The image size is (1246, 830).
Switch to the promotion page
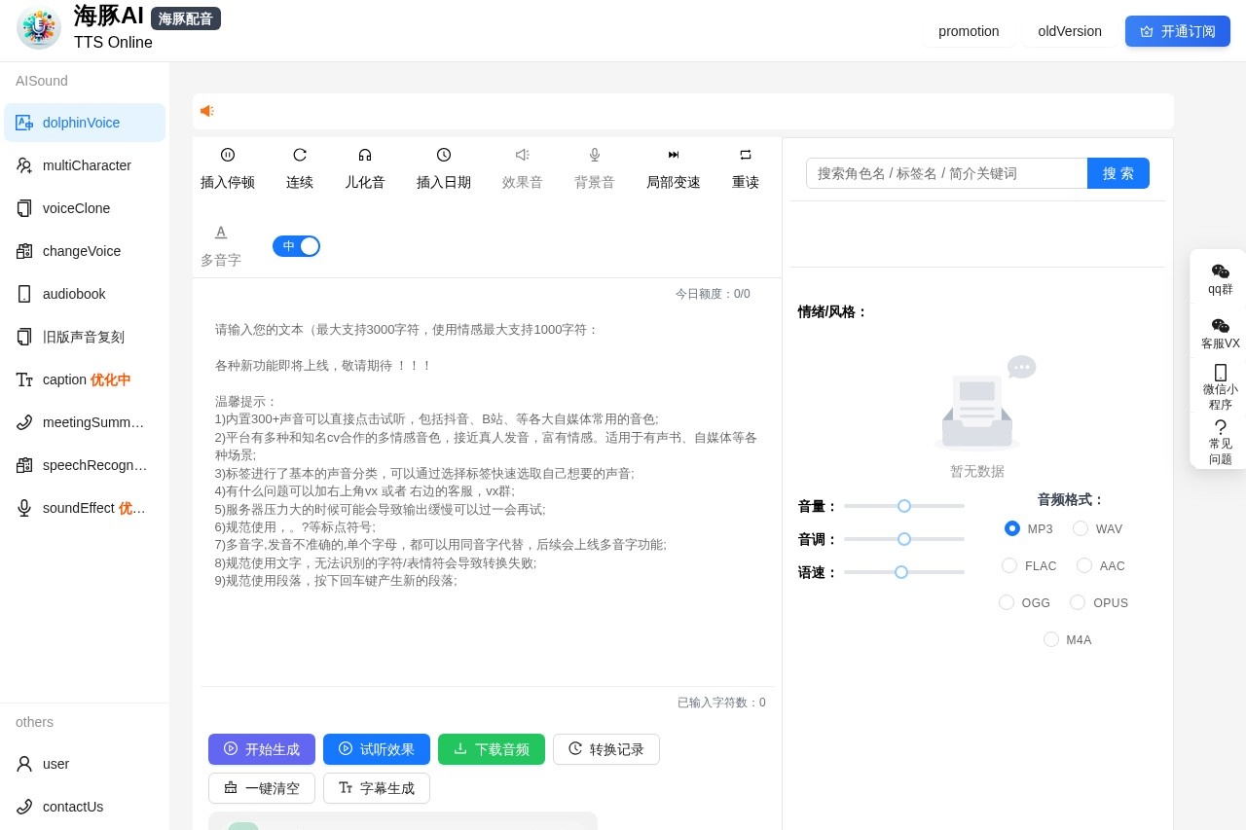tap(969, 31)
